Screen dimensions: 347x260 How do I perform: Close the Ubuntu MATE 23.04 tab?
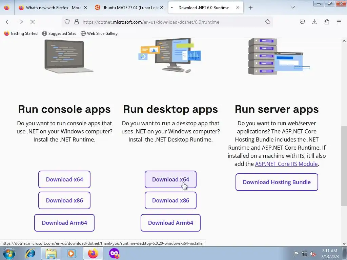coord(162,7)
